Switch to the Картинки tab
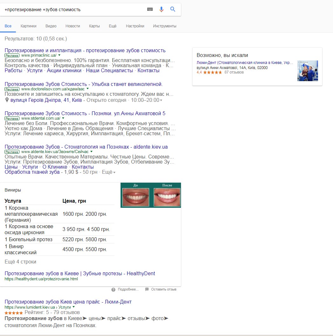The width and height of the screenshot is (333, 336). (x=29, y=26)
